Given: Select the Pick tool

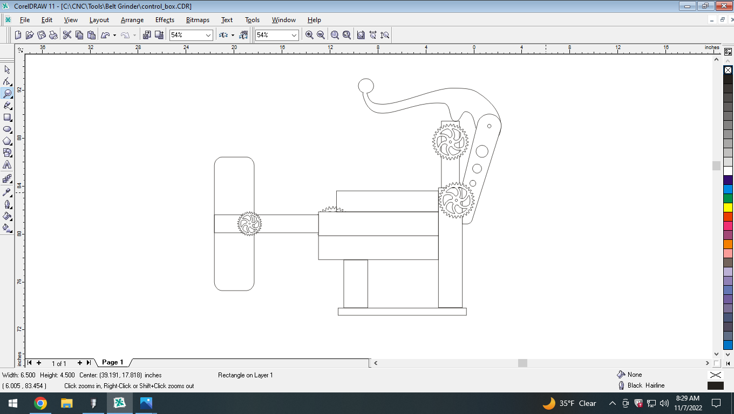Looking at the screenshot, I should click(7, 70).
